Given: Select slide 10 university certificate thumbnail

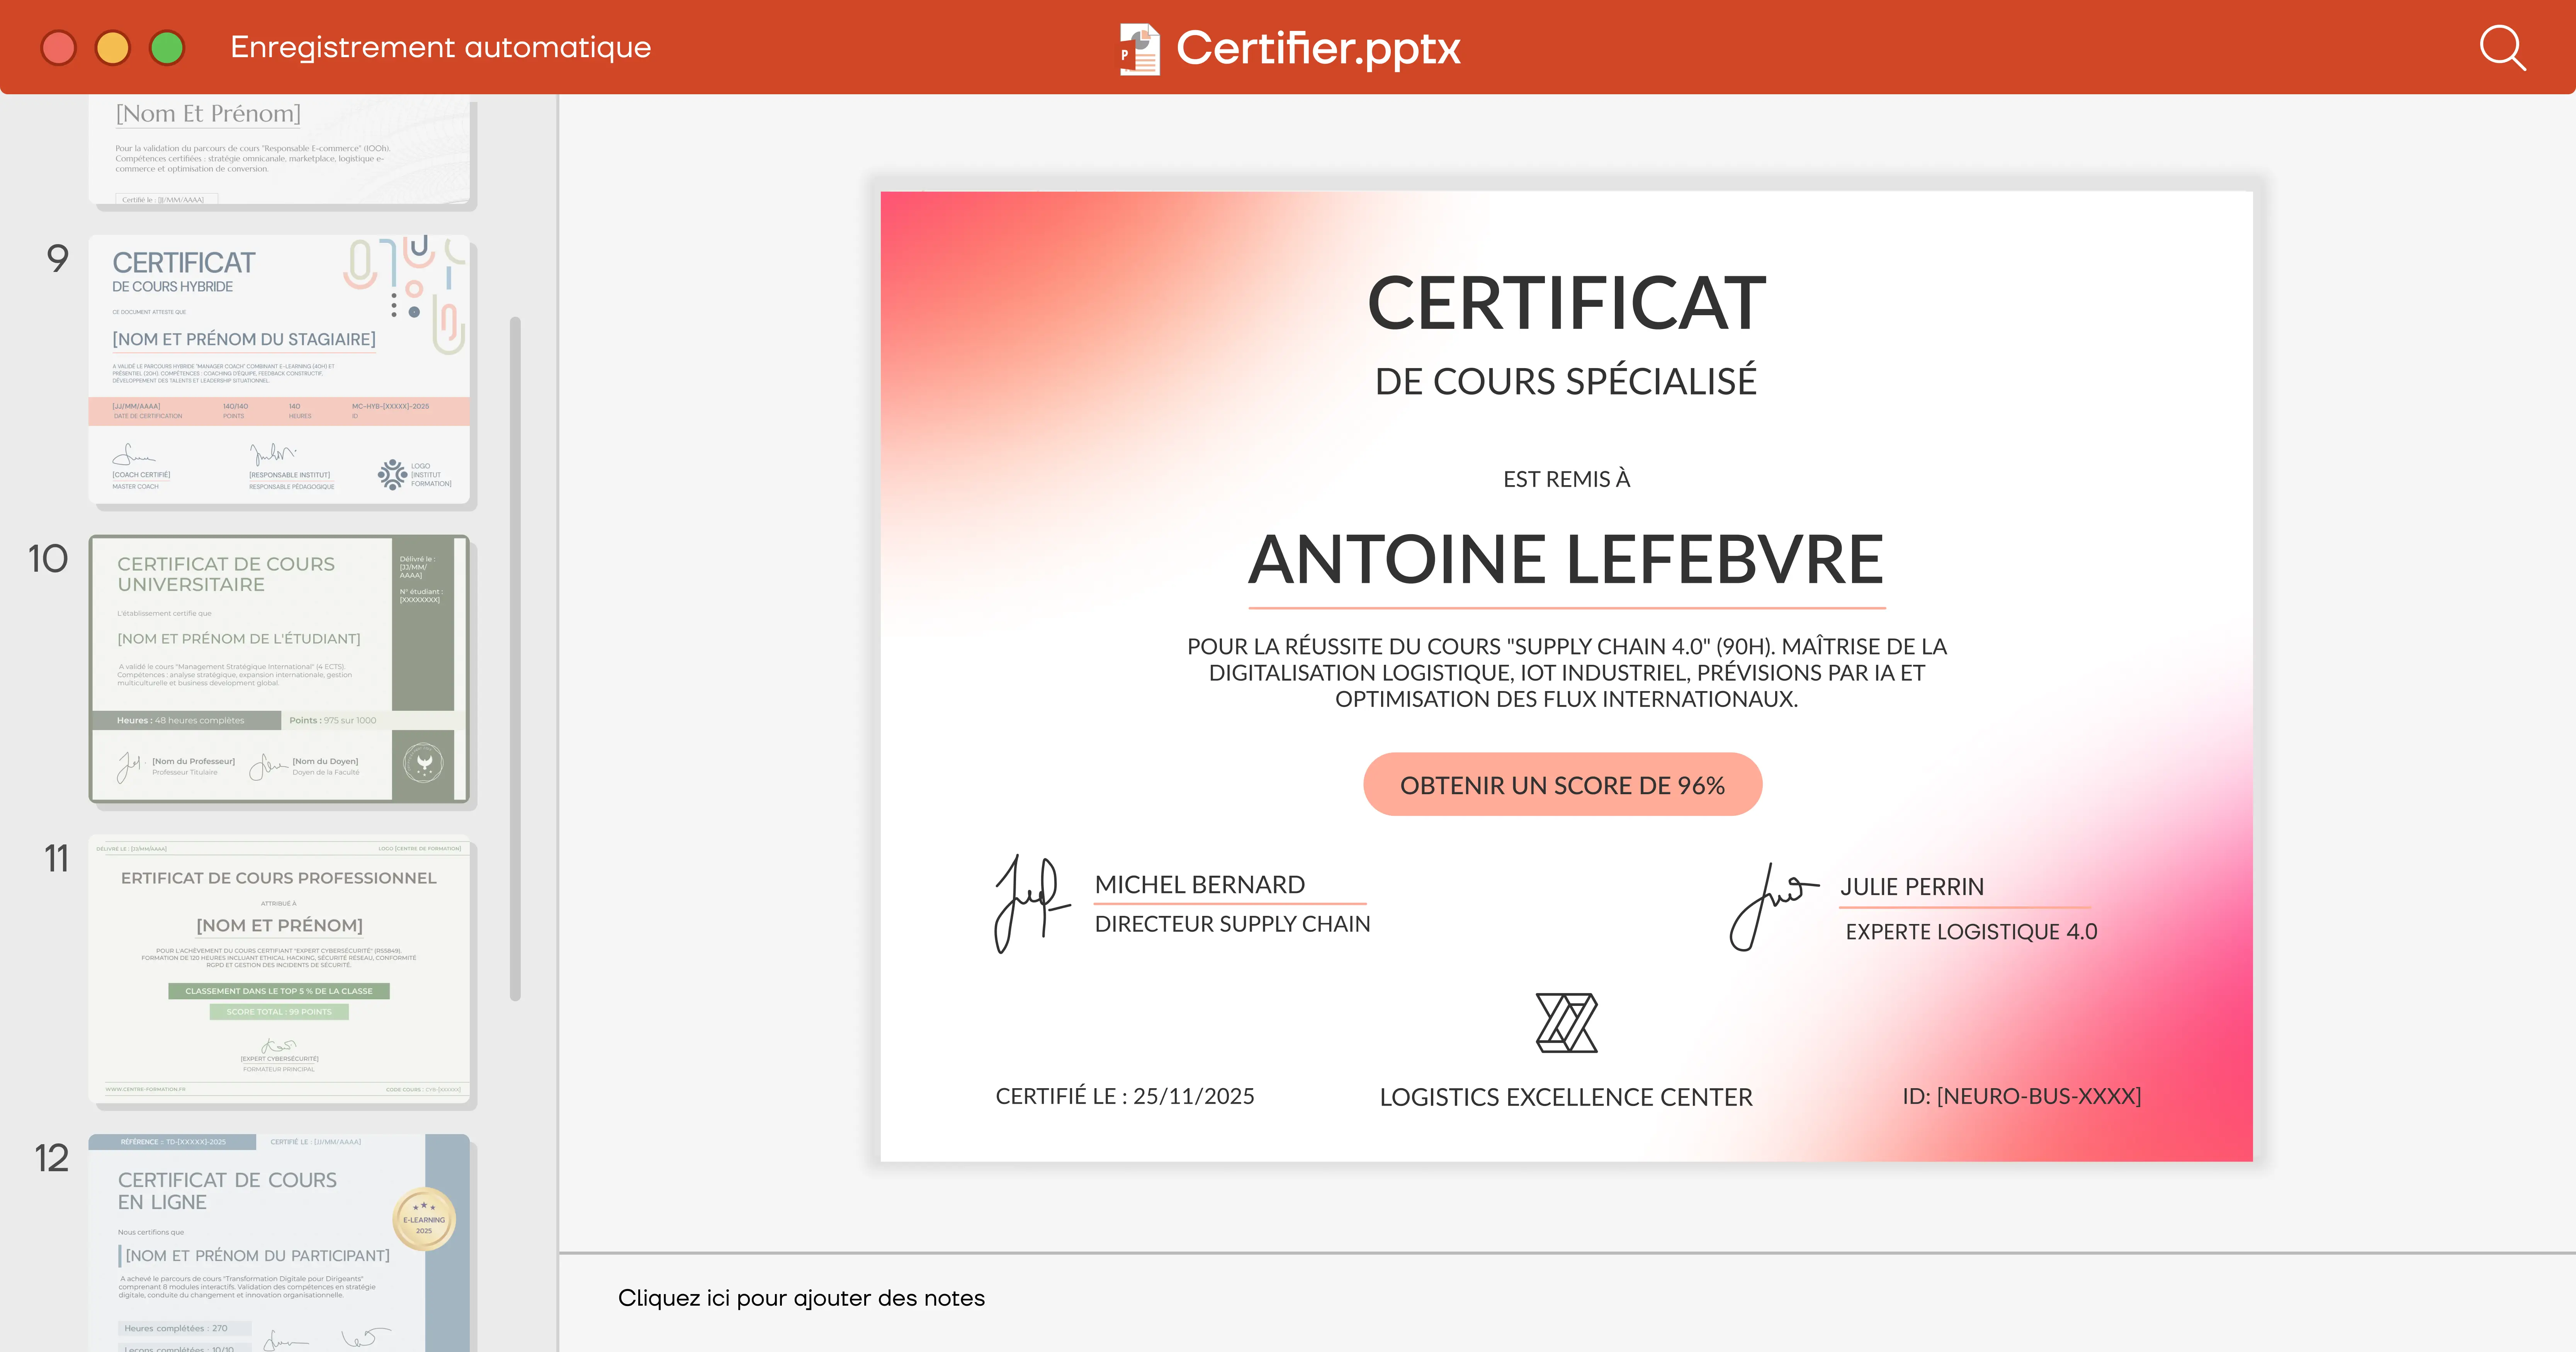Looking at the screenshot, I should click(x=279, y=668).
